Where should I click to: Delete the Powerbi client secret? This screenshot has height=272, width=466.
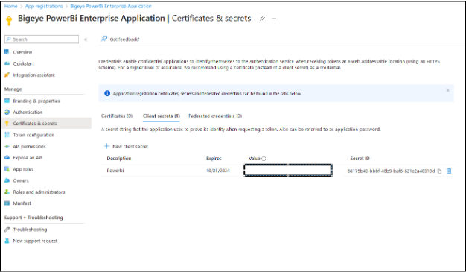[x=449, y=171]
